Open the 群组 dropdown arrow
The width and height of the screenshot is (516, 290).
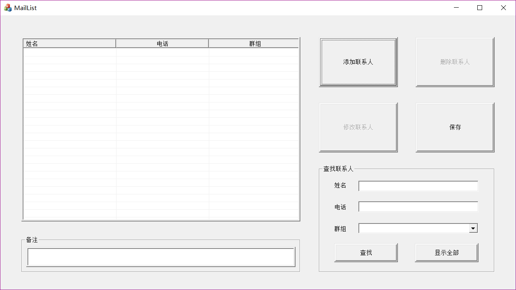pyautogui.click(x=473, y=229)
